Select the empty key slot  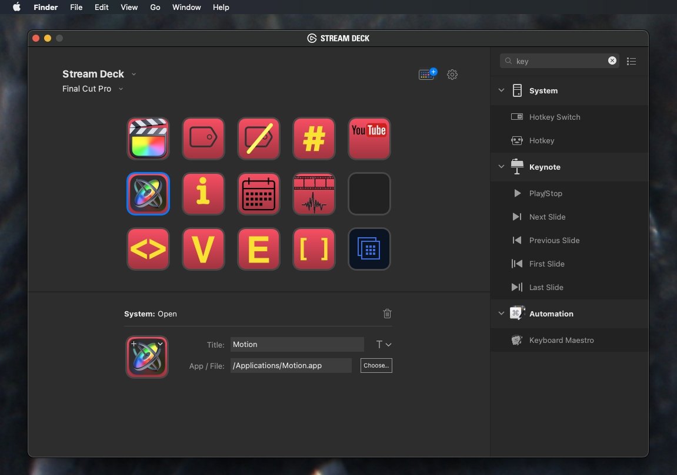click(369, 194)
